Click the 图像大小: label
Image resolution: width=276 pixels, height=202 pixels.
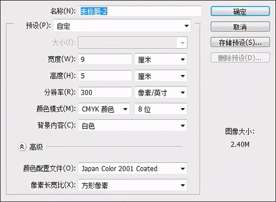[240, 131]
